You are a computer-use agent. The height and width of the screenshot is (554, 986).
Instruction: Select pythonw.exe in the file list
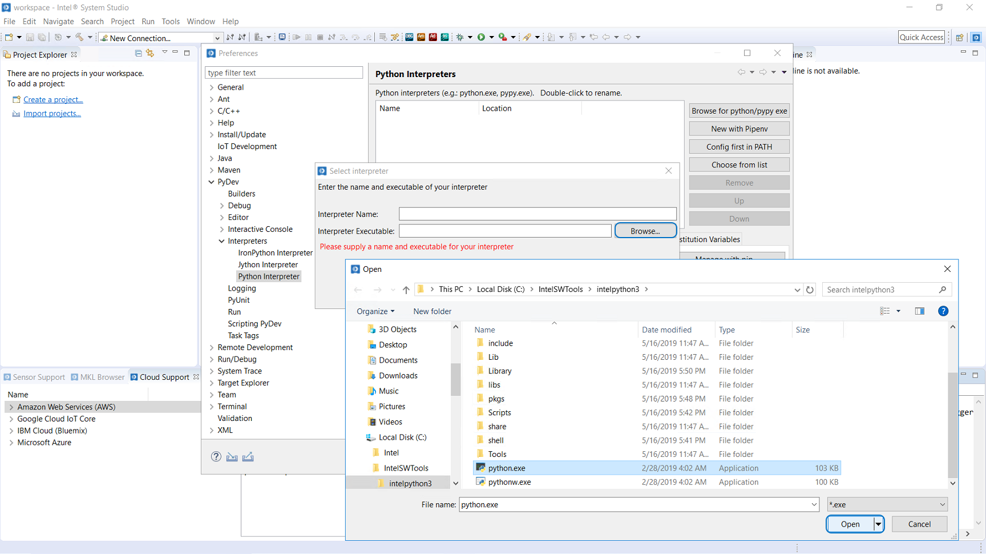click(x=657, y=482)
